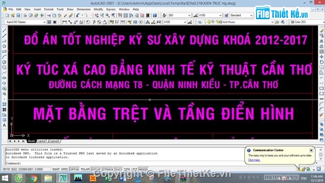This screenshot has height=183, width=325.
Task: Switch to the Layout1 tab
Action: coord(42,141)
